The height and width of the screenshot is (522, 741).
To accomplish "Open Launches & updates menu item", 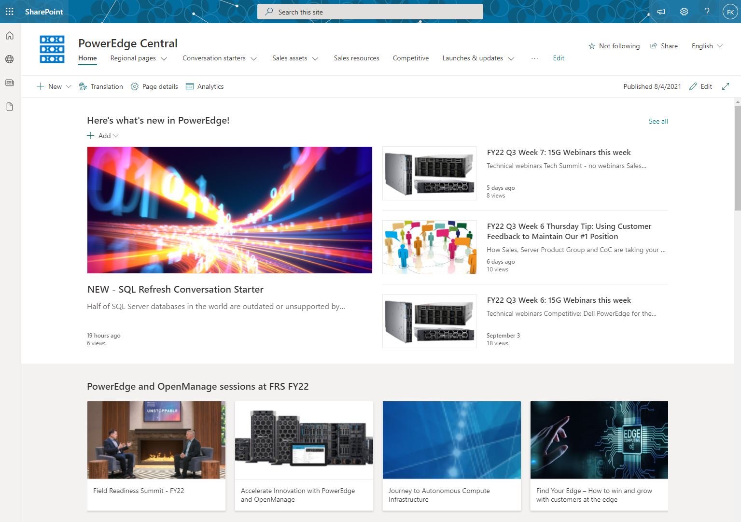I will [x=473, y=58].
